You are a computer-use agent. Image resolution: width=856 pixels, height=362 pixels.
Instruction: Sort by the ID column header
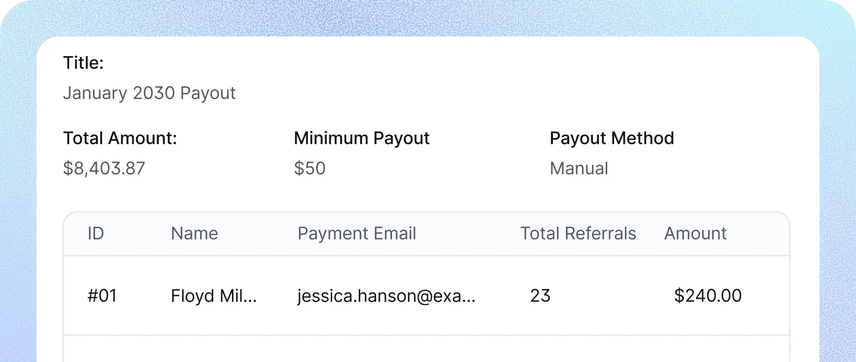point(96,233)
